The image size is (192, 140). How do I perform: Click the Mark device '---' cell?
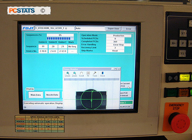[x=72, y=51]
